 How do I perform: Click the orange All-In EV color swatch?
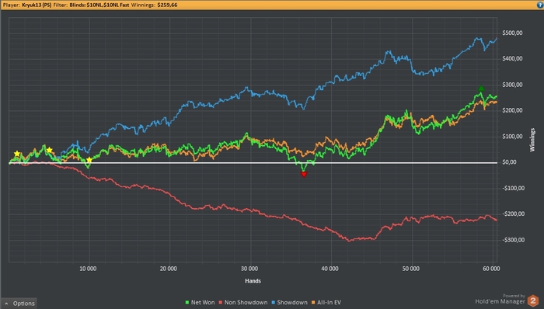pyautogui.click(x=312, y=303)
